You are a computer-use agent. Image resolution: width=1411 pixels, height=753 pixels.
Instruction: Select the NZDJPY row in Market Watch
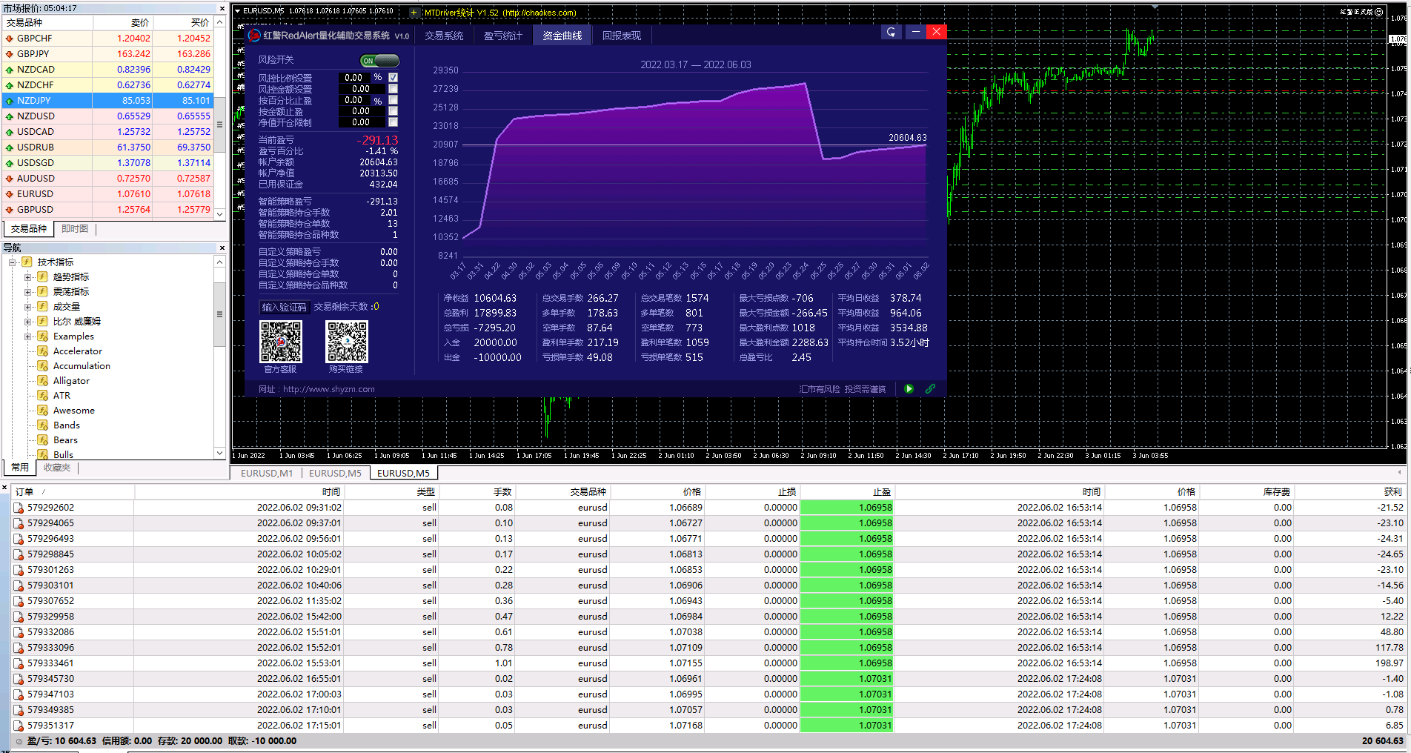(108, 101)
